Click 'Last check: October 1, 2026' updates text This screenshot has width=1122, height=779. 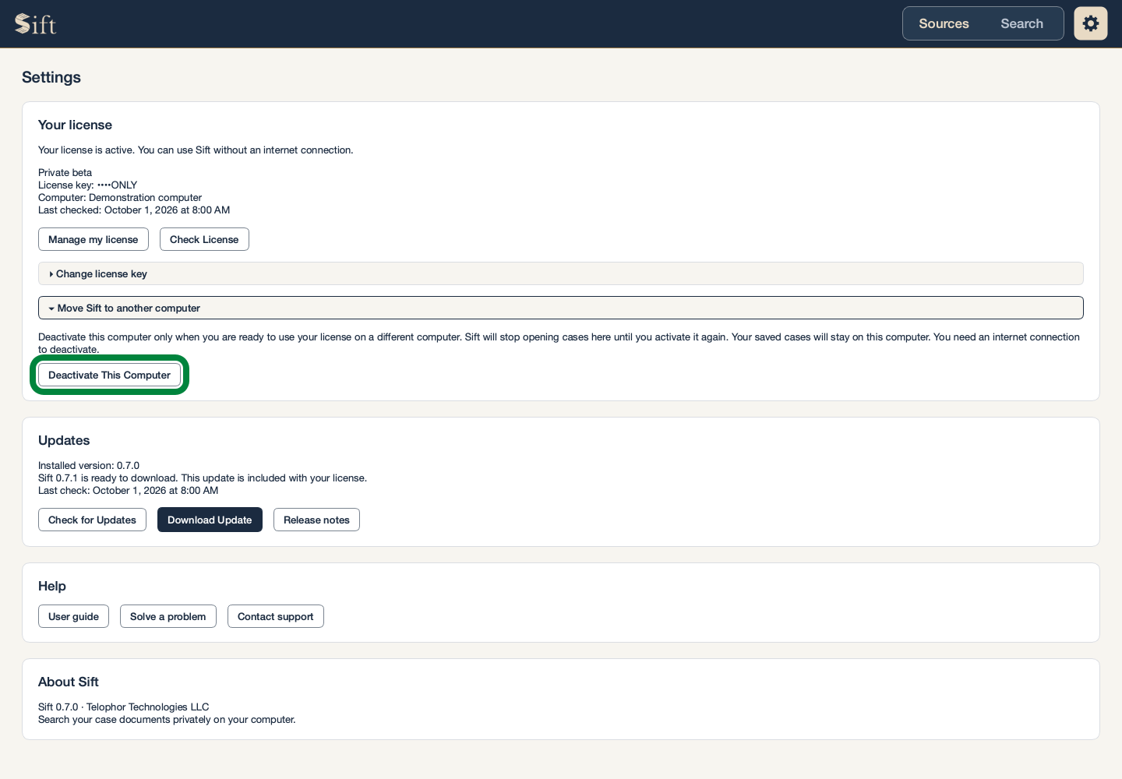point(129,491)
